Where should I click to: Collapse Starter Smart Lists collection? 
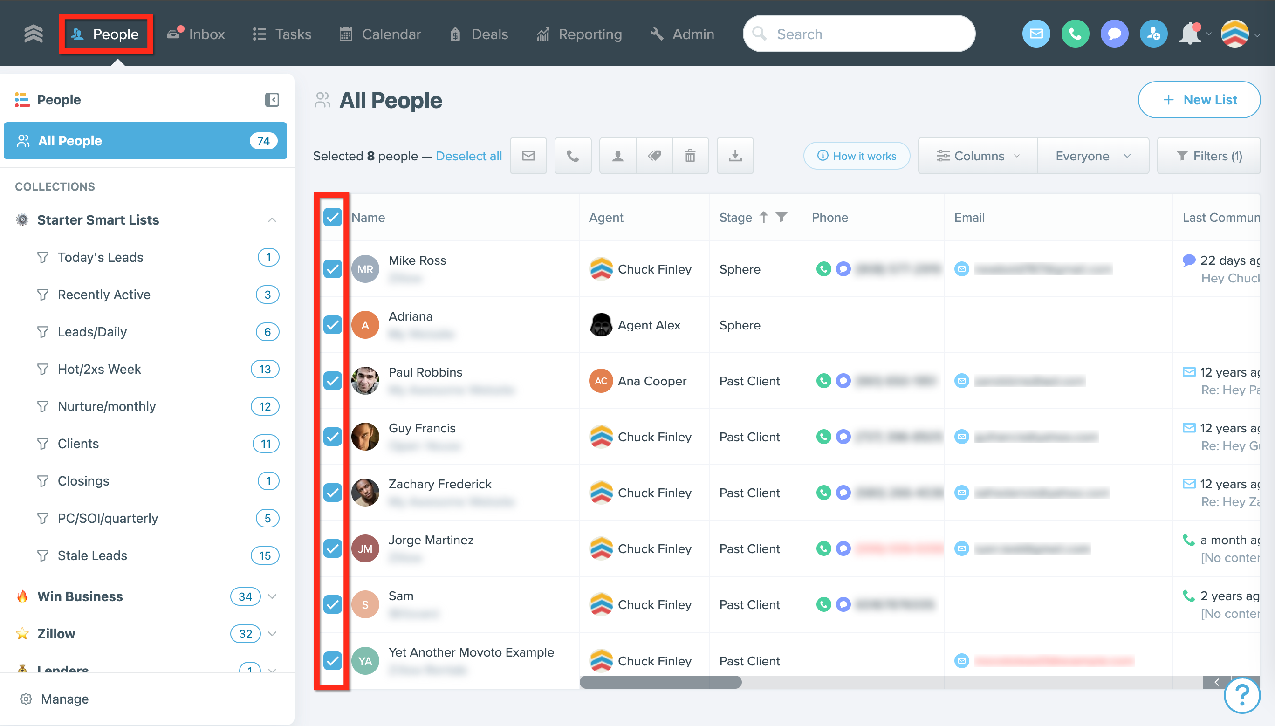point(272,220)
